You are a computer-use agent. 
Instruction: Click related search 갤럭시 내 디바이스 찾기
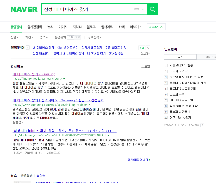[x=69, y=53]
